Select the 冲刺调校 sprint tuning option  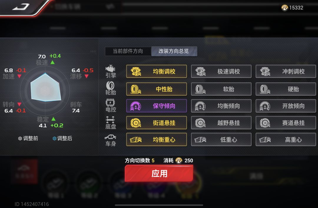pos(286,71)
